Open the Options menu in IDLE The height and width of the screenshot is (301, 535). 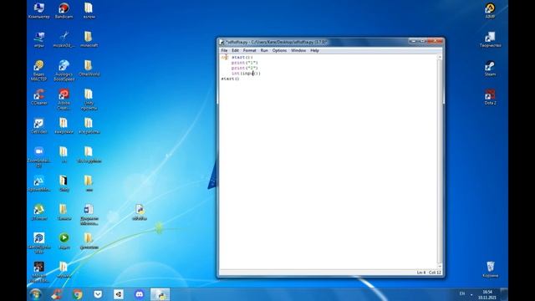click(x=279, y=50)
